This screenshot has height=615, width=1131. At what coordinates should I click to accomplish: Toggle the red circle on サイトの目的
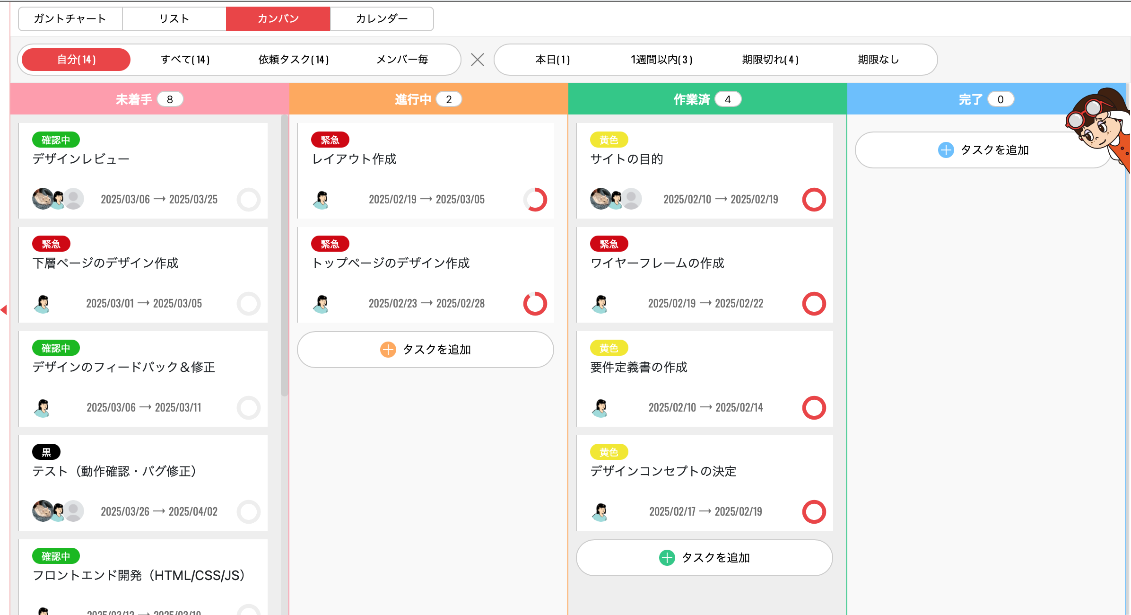click(814, 199)
